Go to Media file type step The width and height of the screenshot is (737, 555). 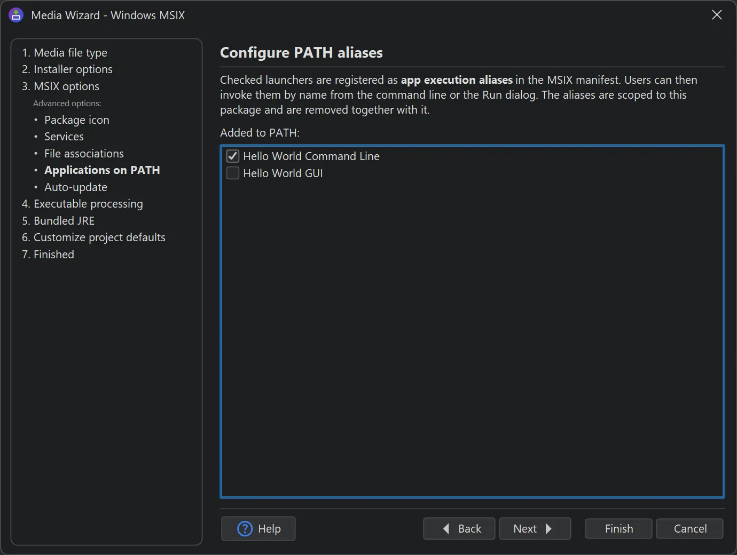click(x=65, y=52)
